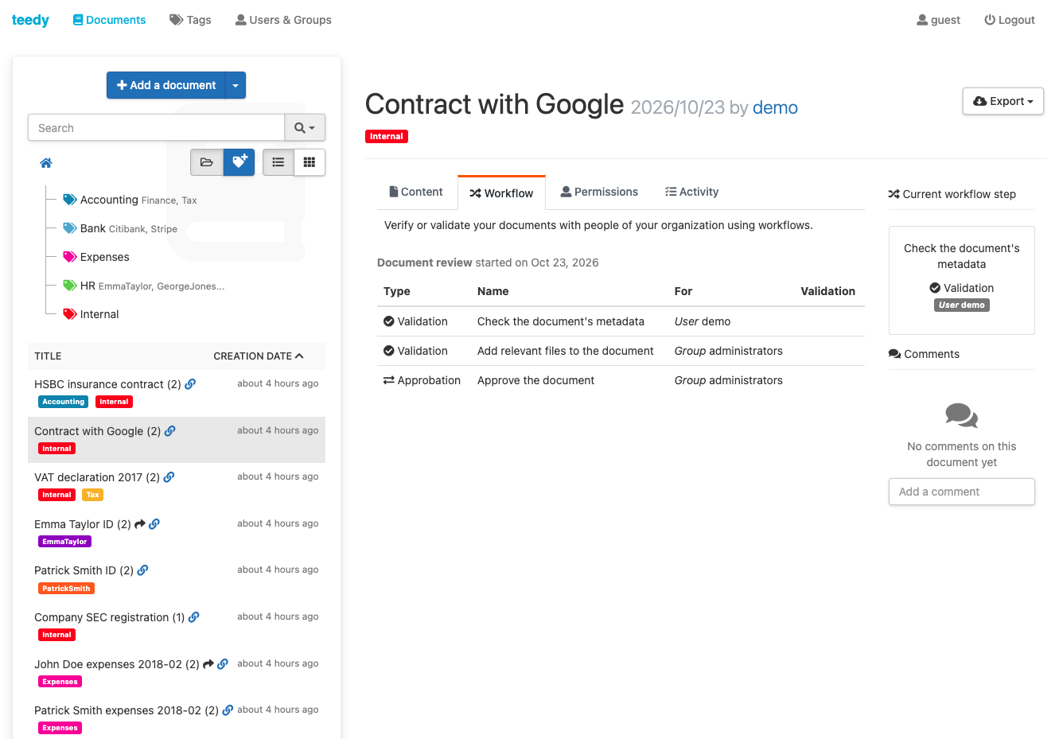Click User demo badge in workflow step
This screenshot has width=1059, height=739.
[x=961, y=305]
